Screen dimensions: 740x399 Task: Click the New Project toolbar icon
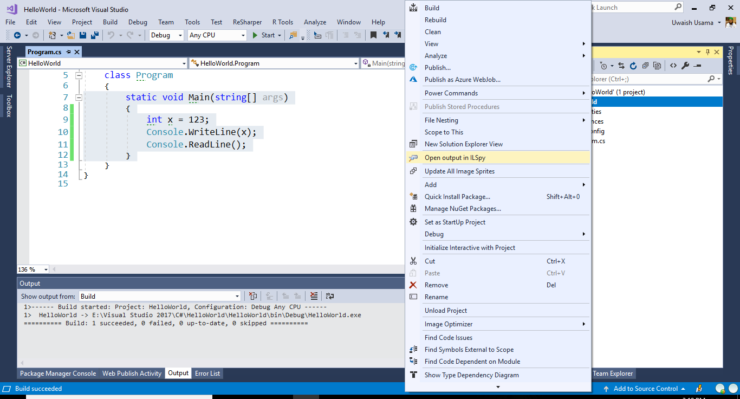[x=53, y=35]
